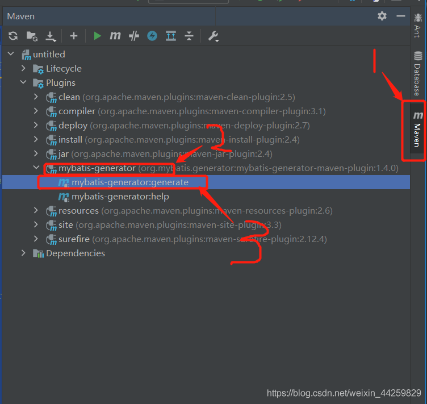Viewport: 427px width, 404px height.
Task: Select the Plugins tree item
Action: (x=206, y=82)
